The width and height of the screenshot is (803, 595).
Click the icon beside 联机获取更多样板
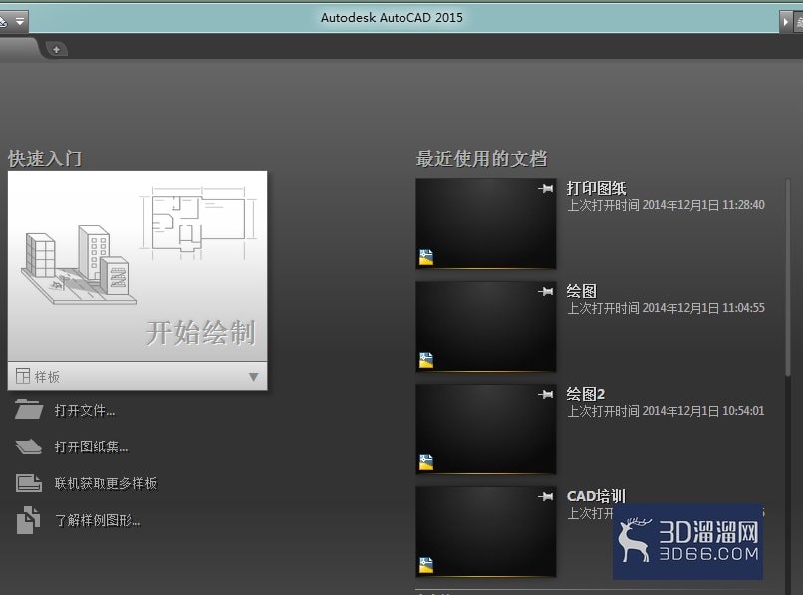point(29,483)
